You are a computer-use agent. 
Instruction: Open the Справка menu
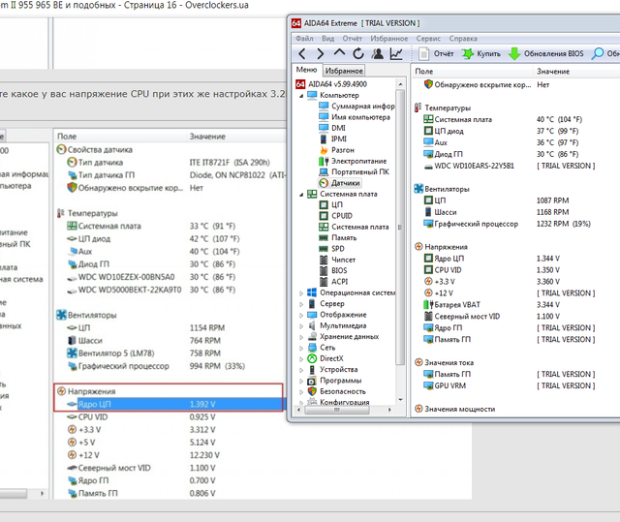coord(463,39)
